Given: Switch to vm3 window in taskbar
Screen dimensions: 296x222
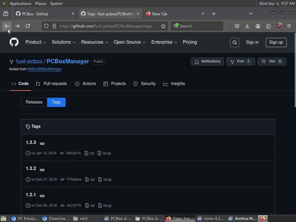Looking at the screenshot, I should (x=88, y=219).
